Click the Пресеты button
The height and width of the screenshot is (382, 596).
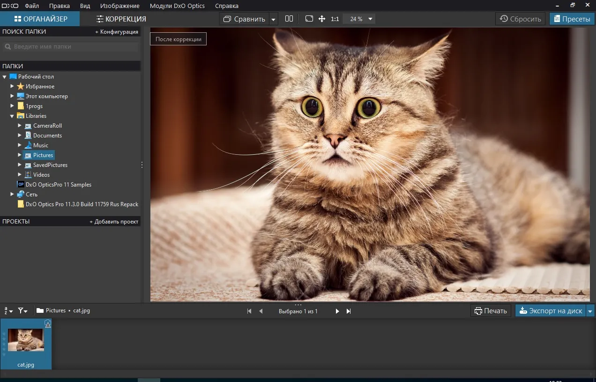(x=572, y=19)
